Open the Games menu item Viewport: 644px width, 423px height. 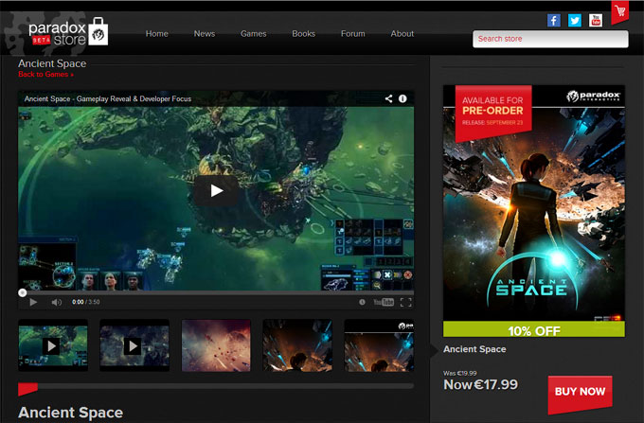(x=254, y=34)
